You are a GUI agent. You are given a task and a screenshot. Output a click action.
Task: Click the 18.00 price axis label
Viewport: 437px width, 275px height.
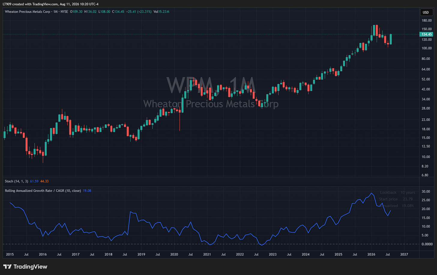426,129
